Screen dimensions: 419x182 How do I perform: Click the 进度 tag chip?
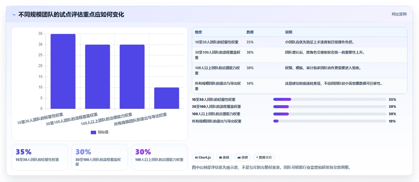click(242, 157)
